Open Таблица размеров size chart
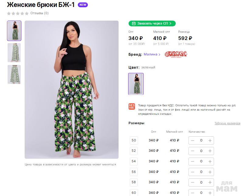 [227, 123]
